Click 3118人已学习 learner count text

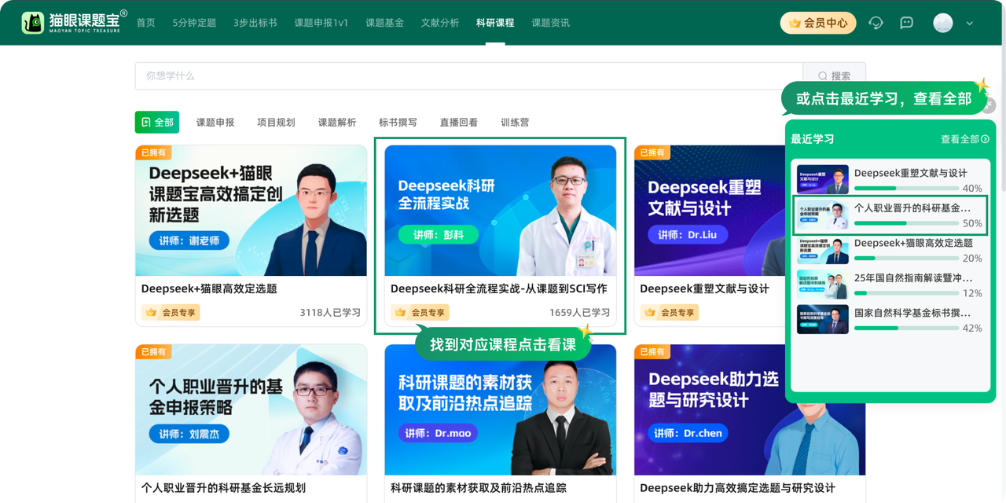coord(330,313)
